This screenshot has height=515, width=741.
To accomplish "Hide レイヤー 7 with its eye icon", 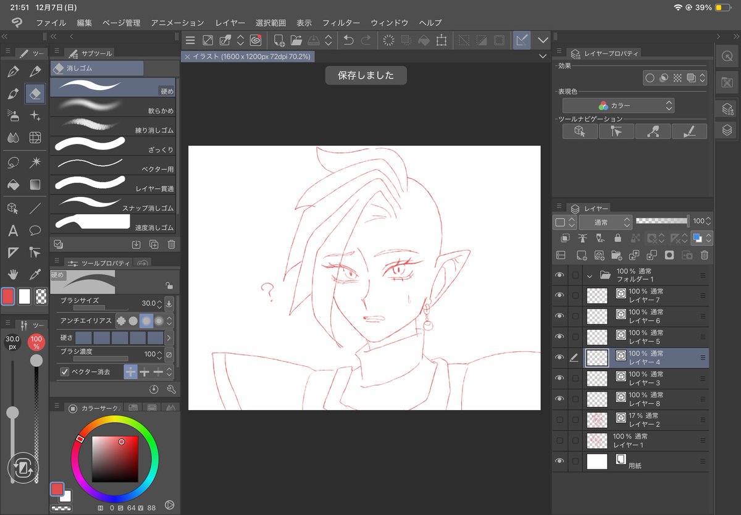I will 560,296.
